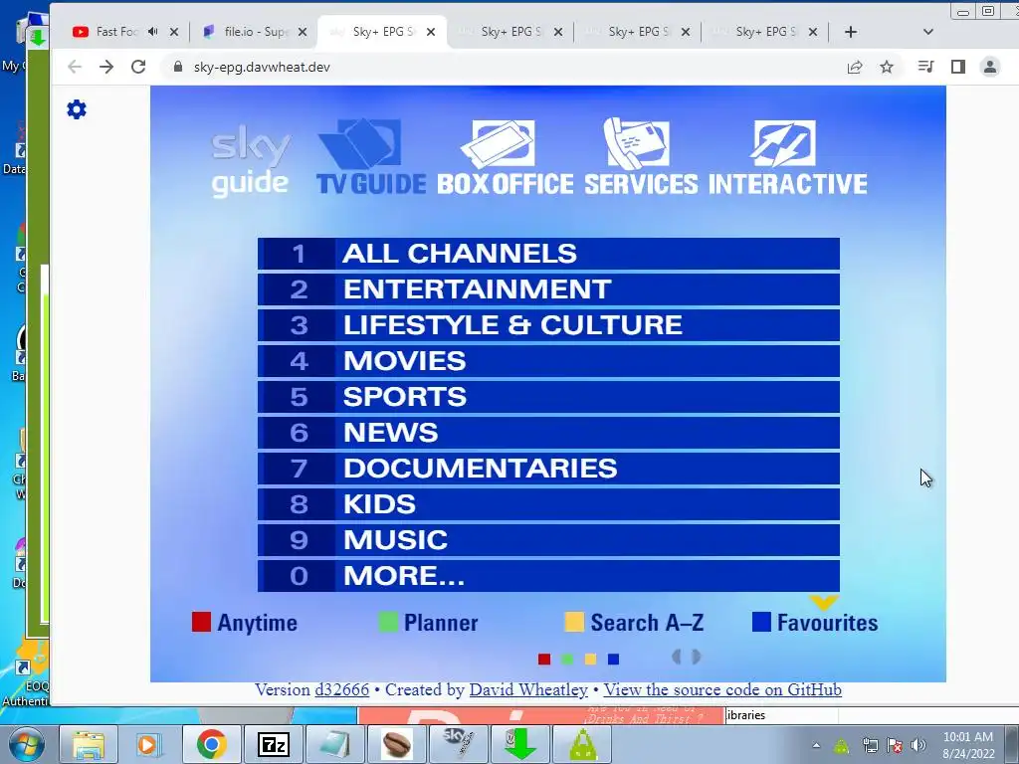This screenshot has height=764, width=1019.
Task: Click the green Planner button
Action: tap(428, 623)
